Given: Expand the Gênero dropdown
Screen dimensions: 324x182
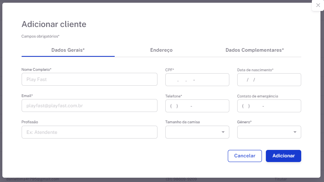Looking at the screenshot, I should (x=265, y=132).
